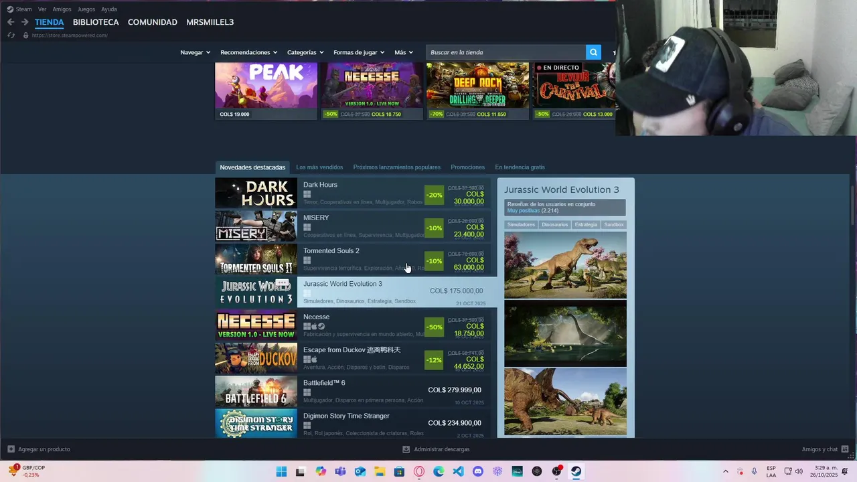Open the Categorías dropdown
Image resolution: width=857 pixels, height=482 pixels.
[x=305, y=52]
